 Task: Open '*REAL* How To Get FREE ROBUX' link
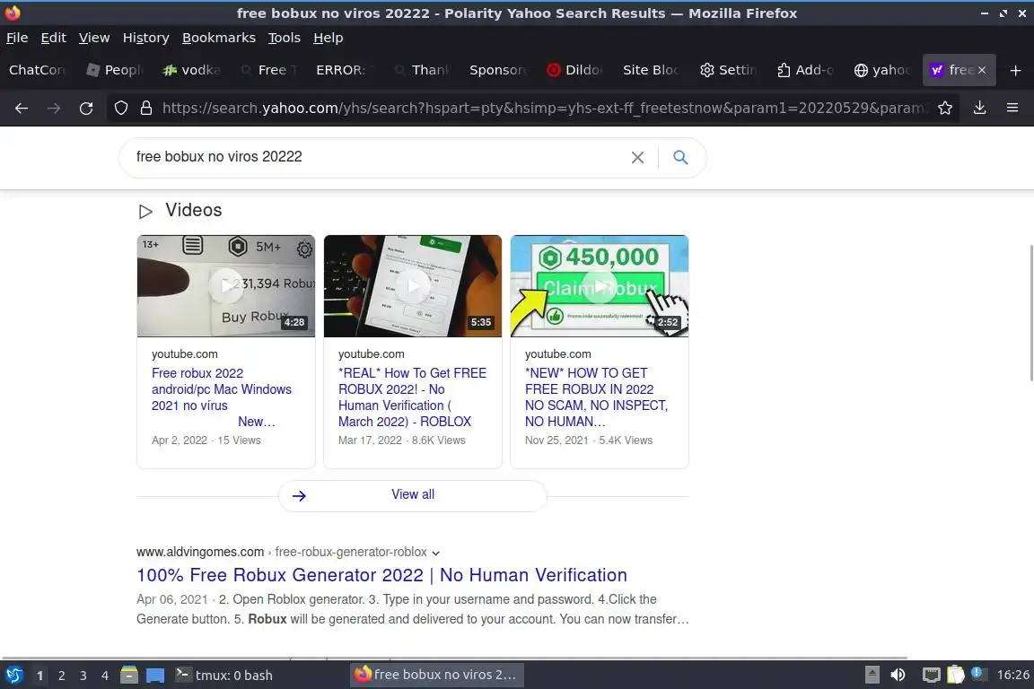point(412,397)
